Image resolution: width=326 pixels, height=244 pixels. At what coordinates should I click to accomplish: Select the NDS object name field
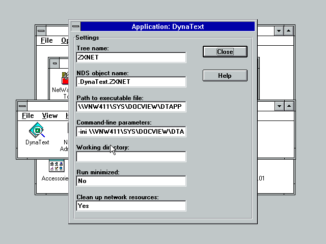point(131,82)
